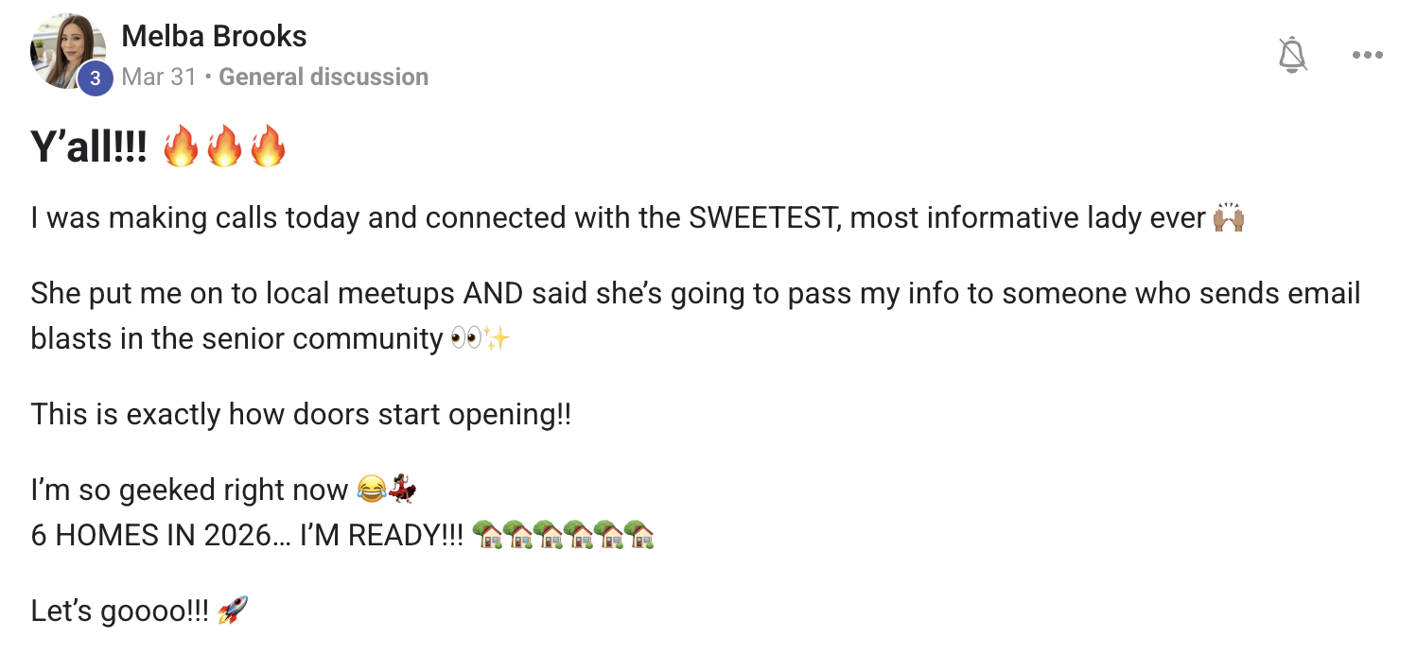Click the Let's goooo!!! closing line
The width and height of the screenshot is (1417, 654).
coord(119,611)
